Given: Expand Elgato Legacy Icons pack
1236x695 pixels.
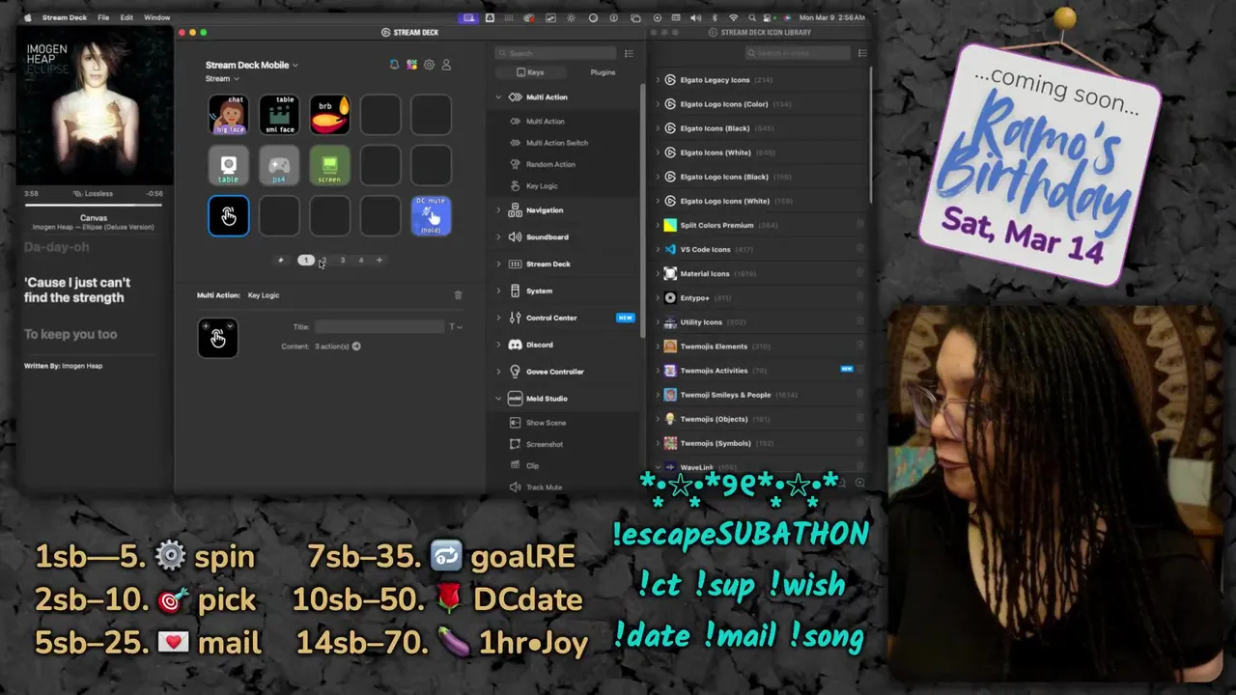Looking at the screenshot, I should [658, 80].
